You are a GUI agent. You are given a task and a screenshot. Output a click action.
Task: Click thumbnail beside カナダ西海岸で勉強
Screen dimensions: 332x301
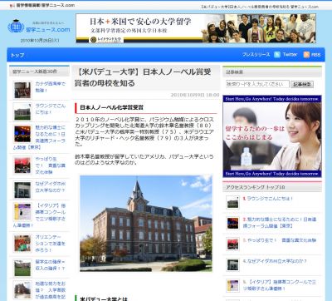(x=22, y=90)
